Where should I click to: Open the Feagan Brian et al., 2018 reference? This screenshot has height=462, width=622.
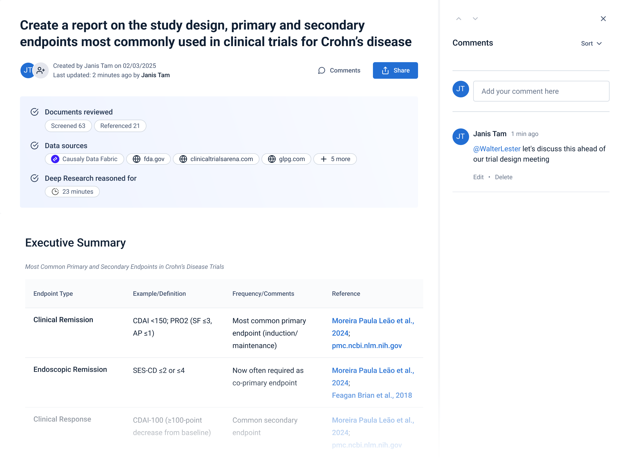pos(372,395)
